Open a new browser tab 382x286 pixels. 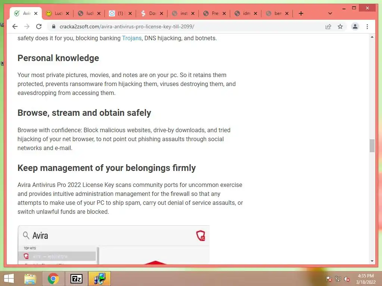[x=301, y=13]
